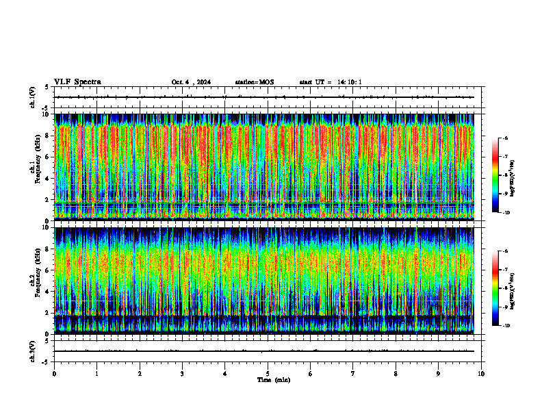Click the ch.2 "Frequency (kHz)" axis label
This screenshot has height=419, width=542.
click(x=38, y=272)
